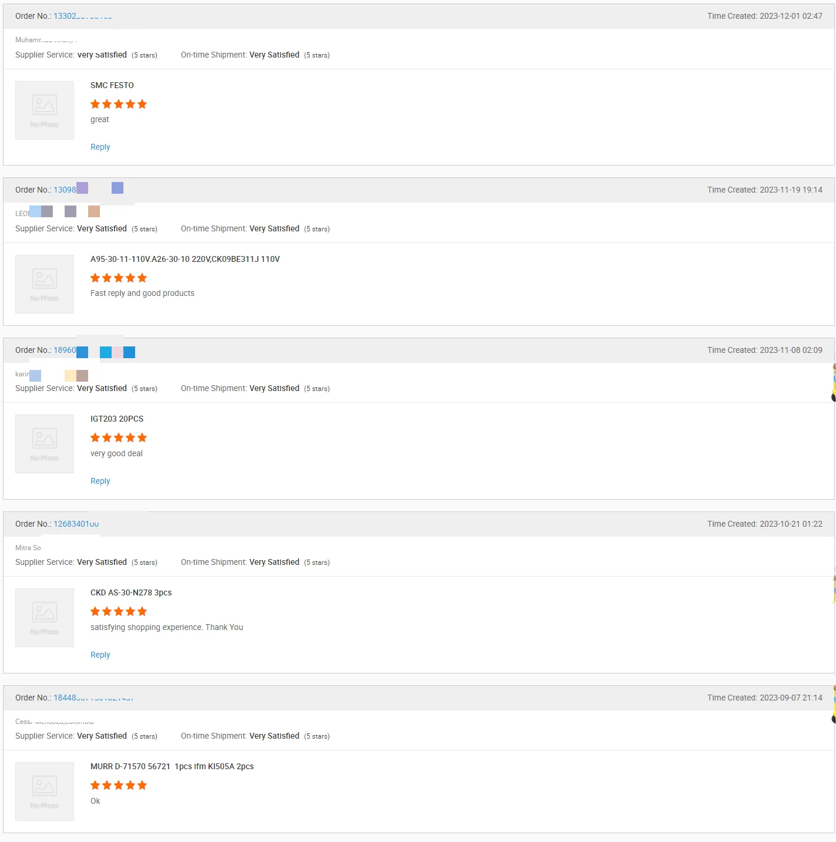Click Reply under the SMC FESTO review
The image size is (836, 842).
point(100,147)
